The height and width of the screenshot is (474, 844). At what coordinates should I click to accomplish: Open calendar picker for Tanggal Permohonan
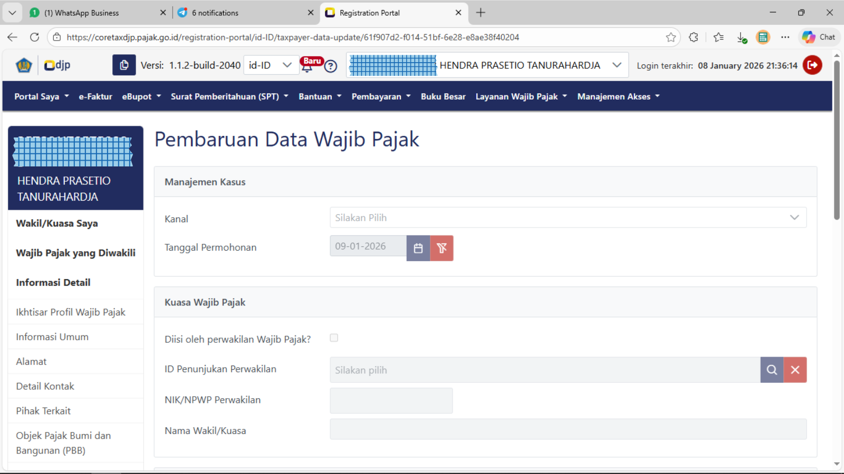coord(418,248)
